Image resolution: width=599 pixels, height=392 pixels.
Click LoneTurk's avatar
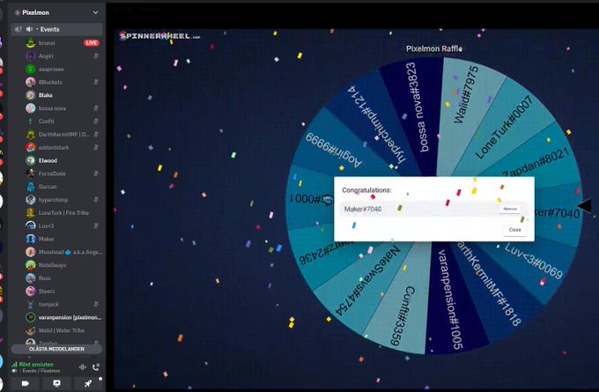click(x=31, y=213)
